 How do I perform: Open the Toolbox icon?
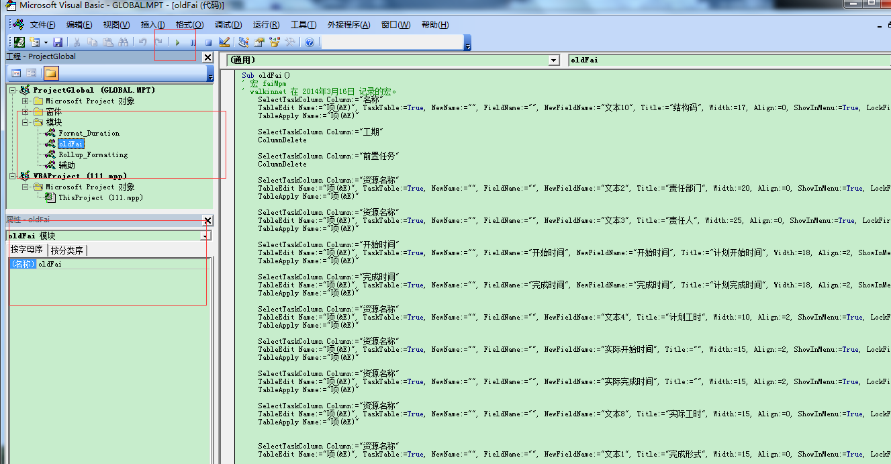290,42
